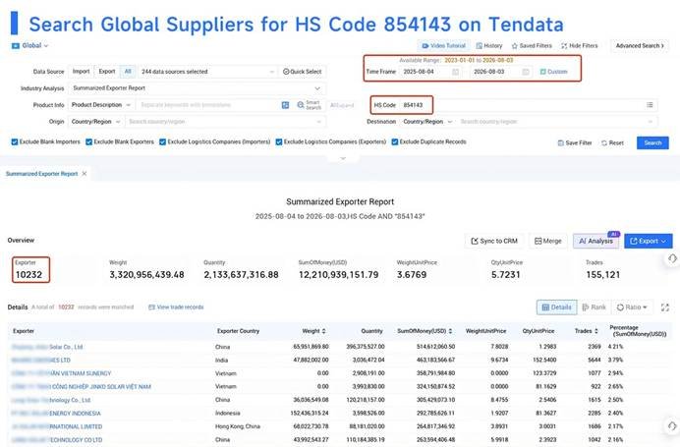Toggle Exclude Duplicate Records checkbox
Image resolution: width=680 pixels, height=447 pixels.
click(395, 141)
